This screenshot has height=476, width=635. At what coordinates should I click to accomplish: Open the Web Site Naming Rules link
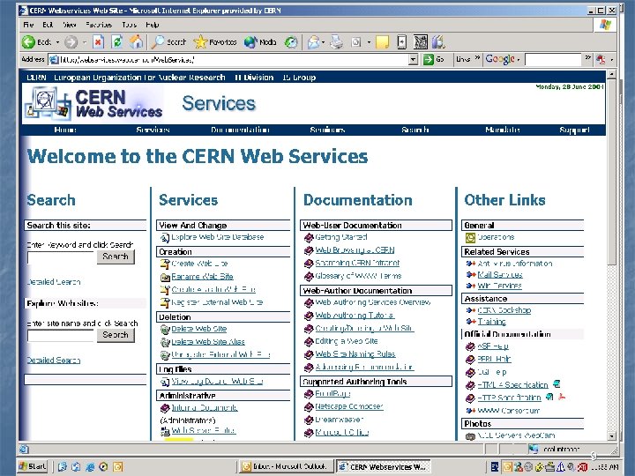(x=355, y=354)
